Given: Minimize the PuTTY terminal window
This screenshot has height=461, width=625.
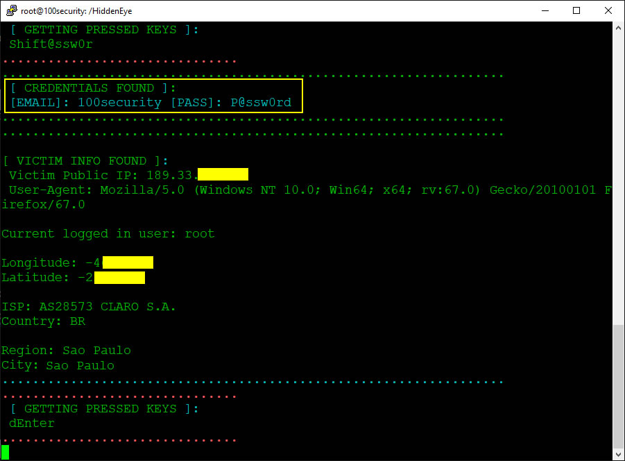Looking at the screenshot, I should 545,10.
